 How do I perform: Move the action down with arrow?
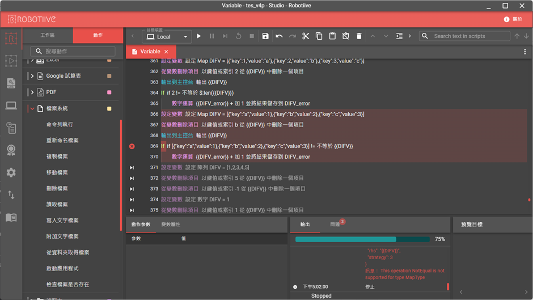coord(386,36)
